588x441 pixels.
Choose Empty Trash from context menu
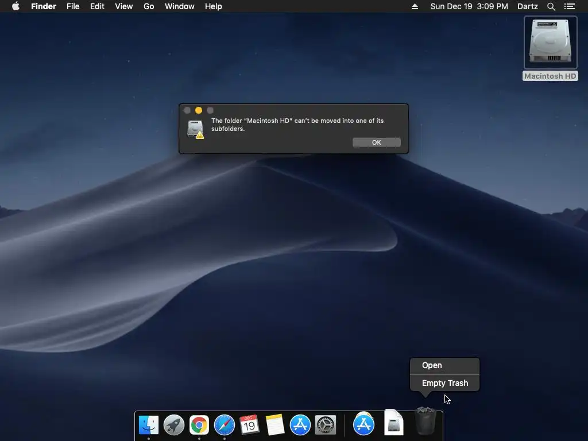(444, 383)
